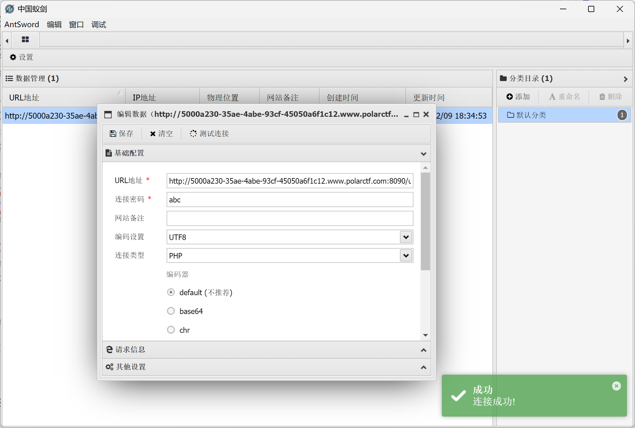
Task: Click the Test Connection (测试连接) spinner icon
Action: [x=193, y=133]
